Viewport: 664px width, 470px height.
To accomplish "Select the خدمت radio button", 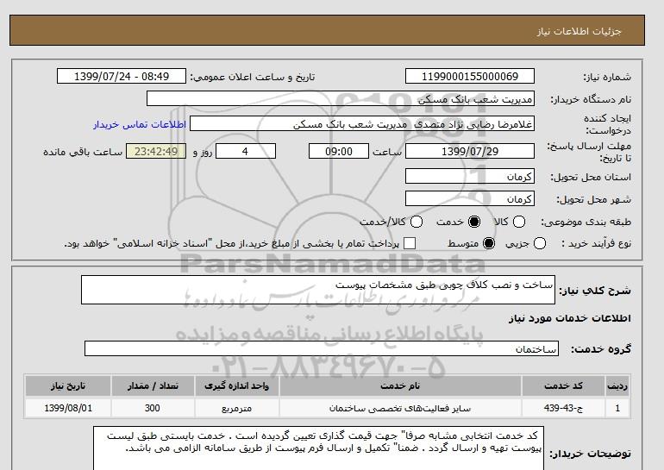I will click(x=474, y=222).
